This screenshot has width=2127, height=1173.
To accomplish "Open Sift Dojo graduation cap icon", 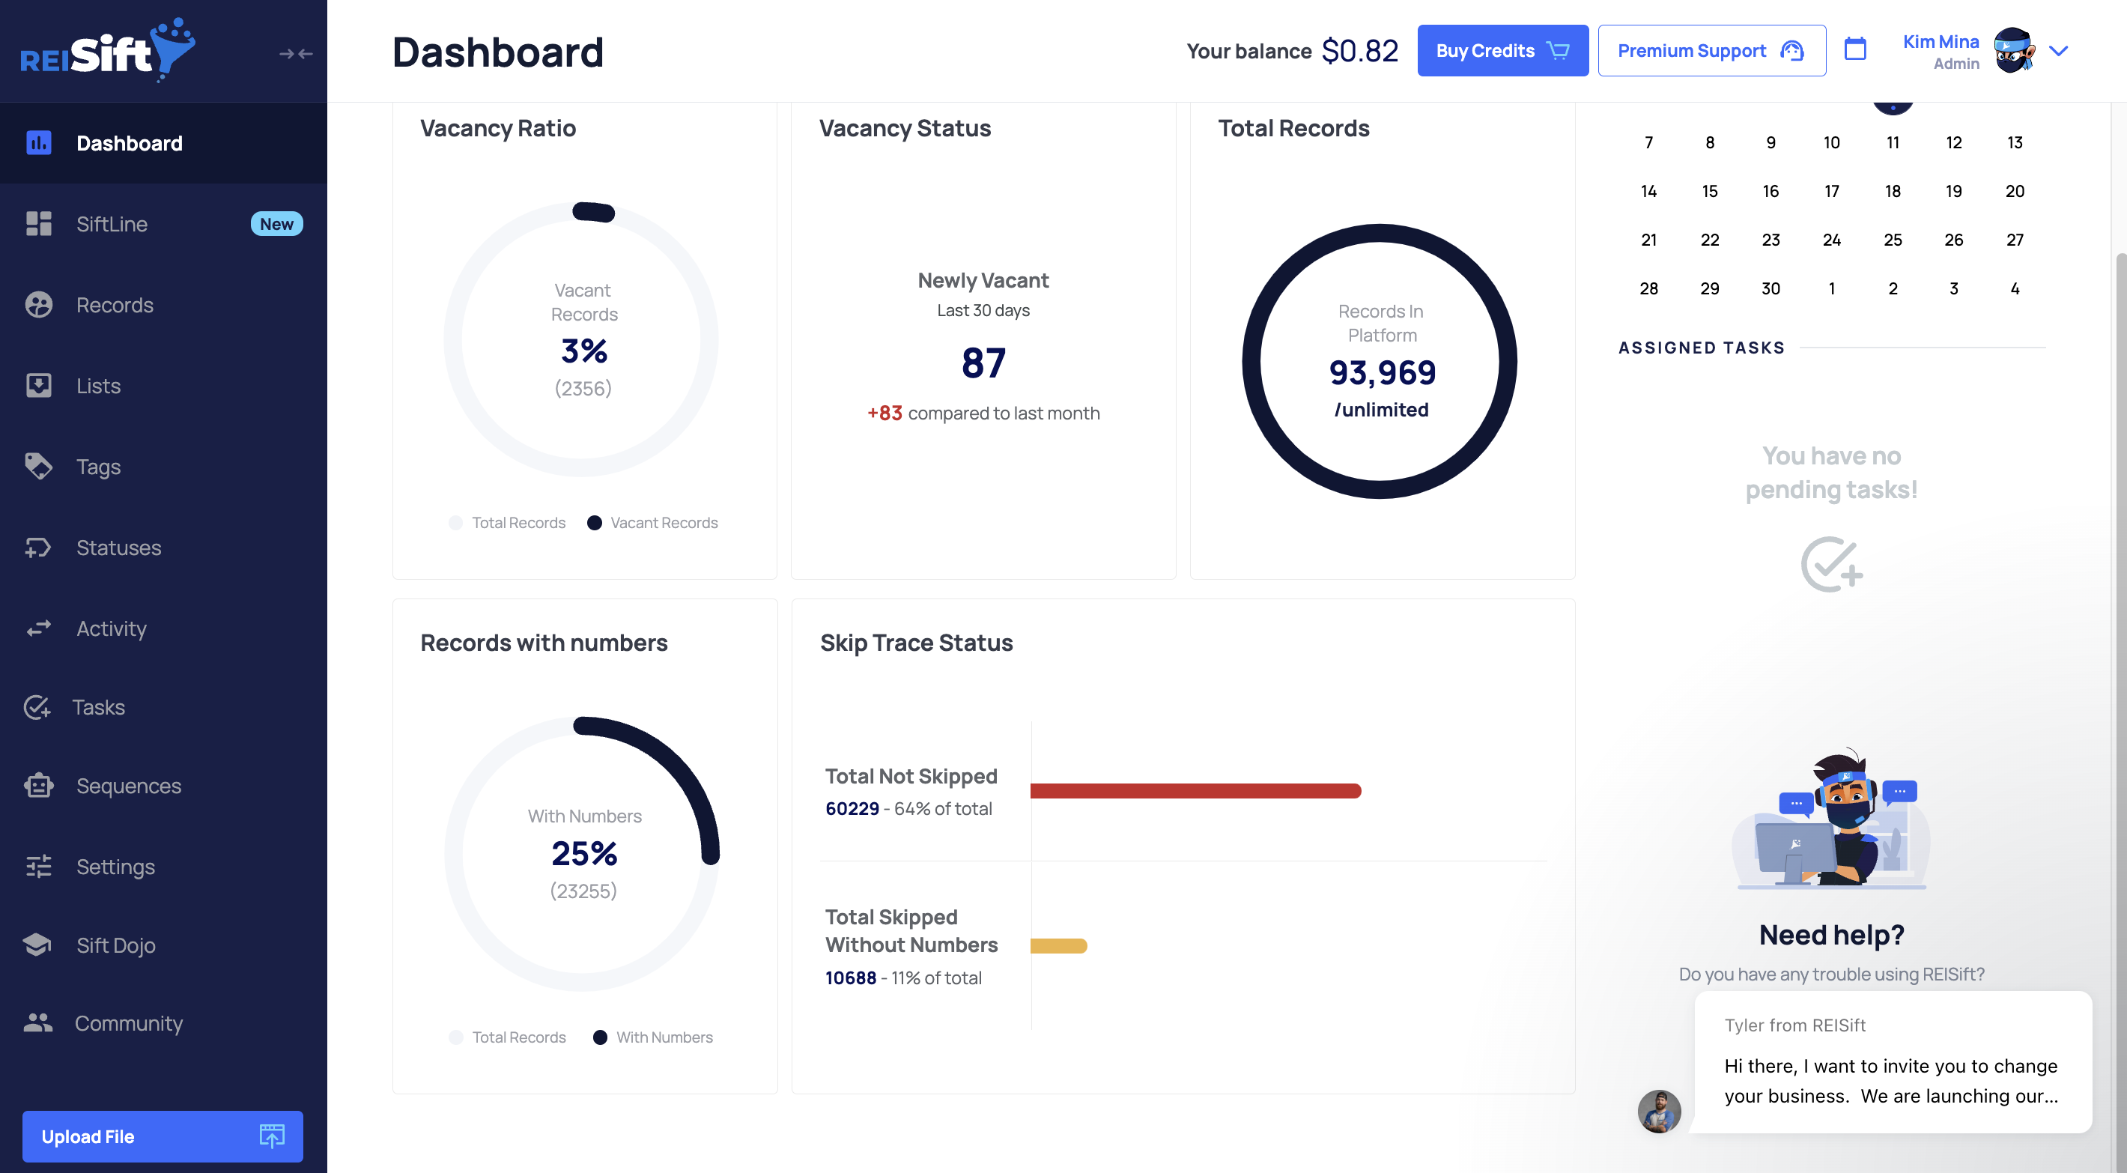I will (38, 945).
